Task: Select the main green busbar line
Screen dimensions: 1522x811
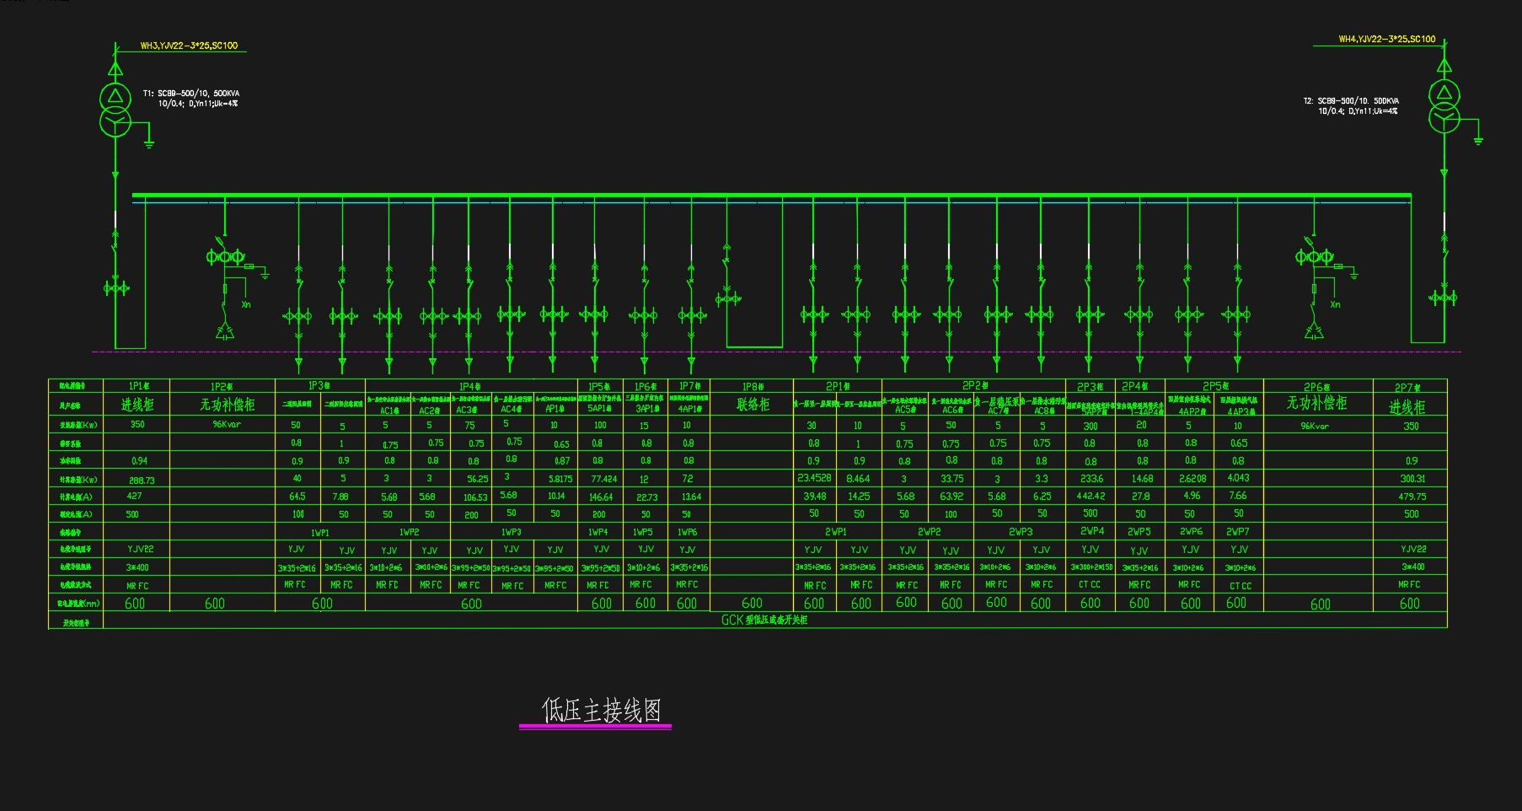Action: [771, 196]
